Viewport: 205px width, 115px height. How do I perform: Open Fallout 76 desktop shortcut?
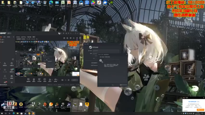click(21, 105)
